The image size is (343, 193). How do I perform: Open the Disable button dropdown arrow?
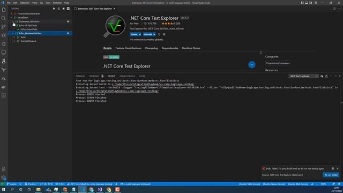coord(139,34)
